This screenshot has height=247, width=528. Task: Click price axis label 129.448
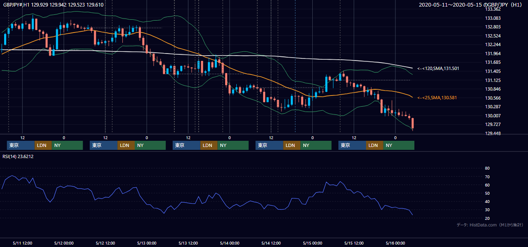point(492,133)
